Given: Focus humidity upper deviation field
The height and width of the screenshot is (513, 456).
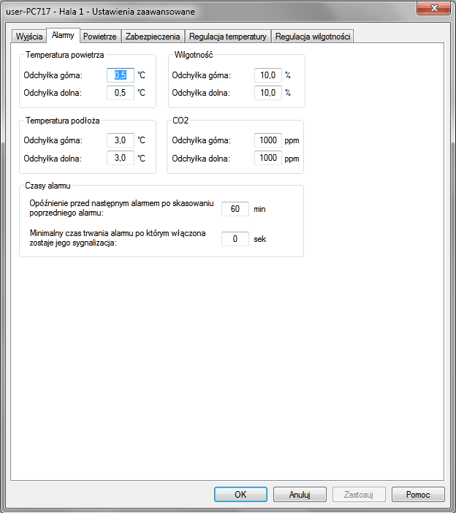Looking at the screenshot, I should pos(268,75).
